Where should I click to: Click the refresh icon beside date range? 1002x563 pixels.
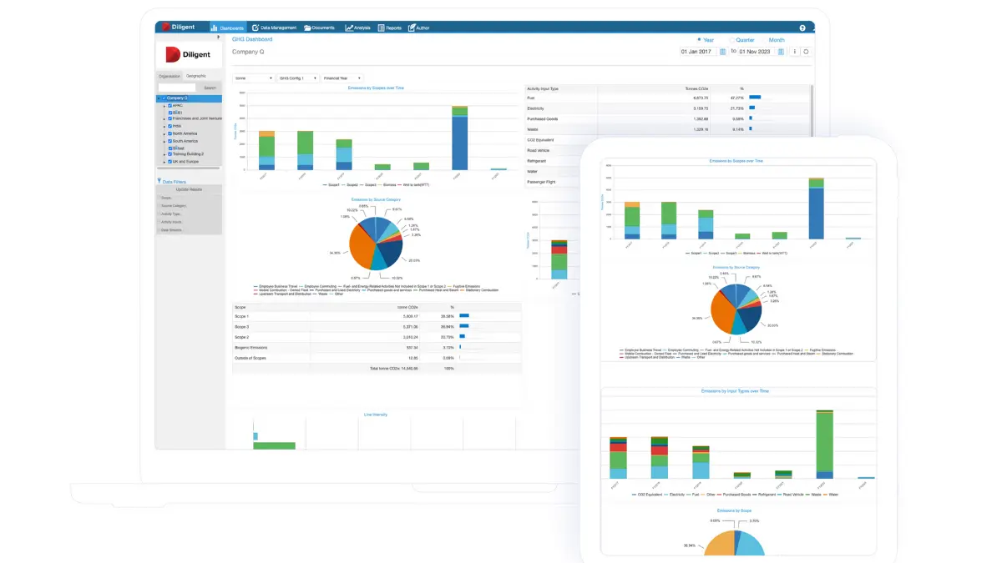806,52
